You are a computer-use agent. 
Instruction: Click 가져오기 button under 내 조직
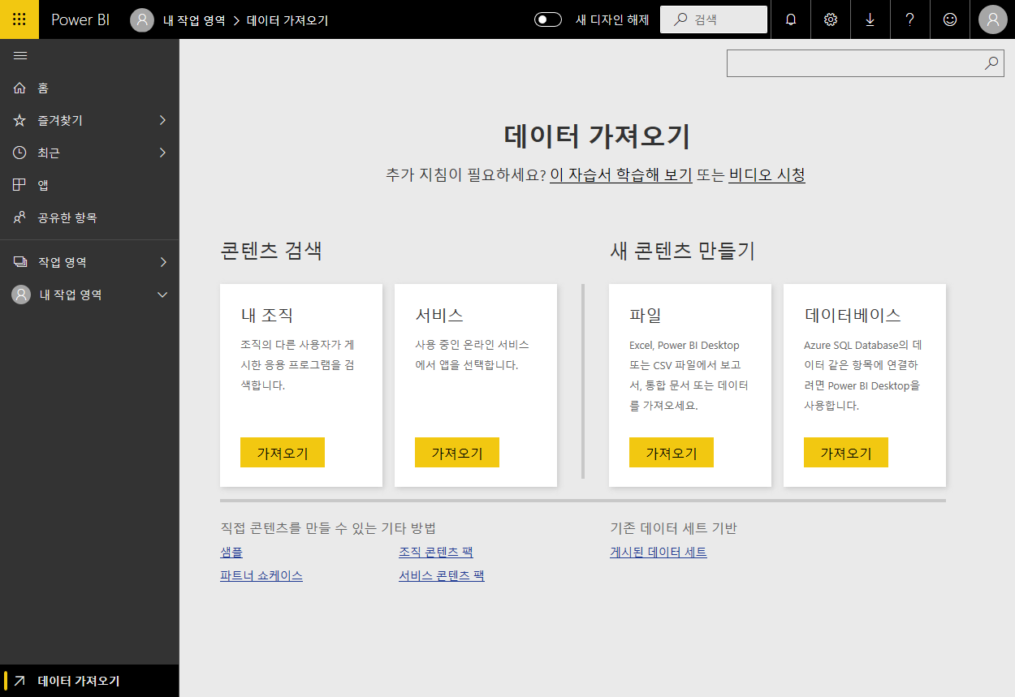(283, 453)
